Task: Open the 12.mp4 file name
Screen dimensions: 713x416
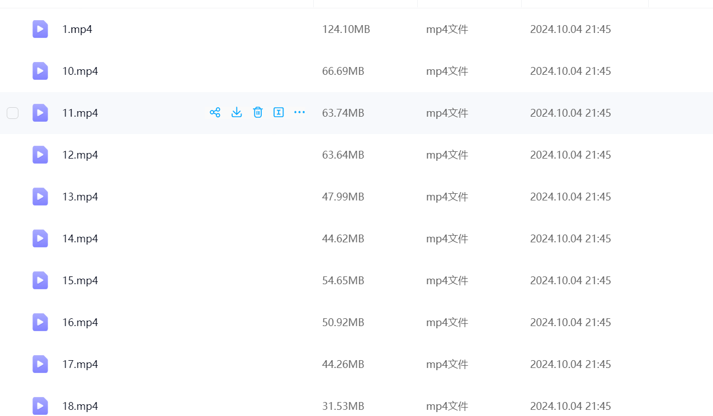Action: point(80,155)
